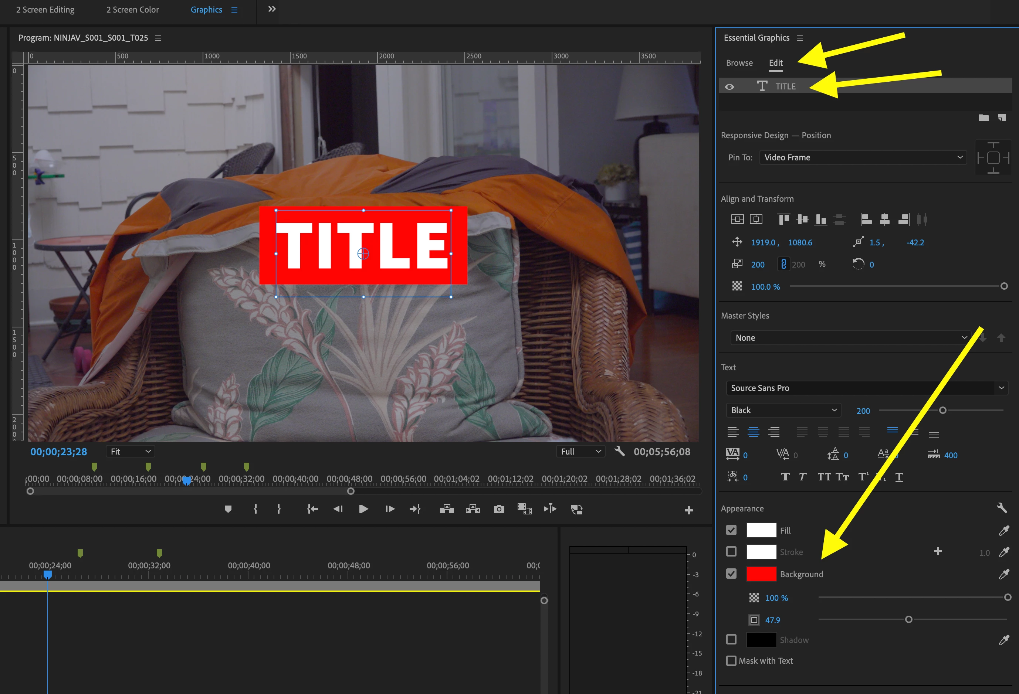Click the red Background color swatch
The width and height of the screenshot is (1019, 694).
click(x=761, y=574)
